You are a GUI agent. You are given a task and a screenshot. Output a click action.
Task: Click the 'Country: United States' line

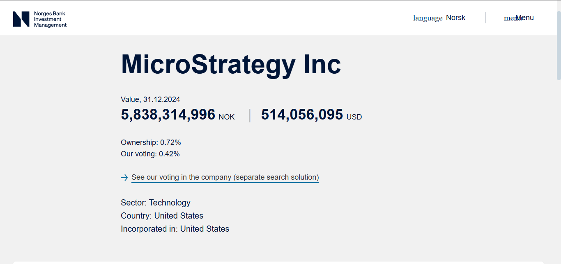[x=162, y=216]
